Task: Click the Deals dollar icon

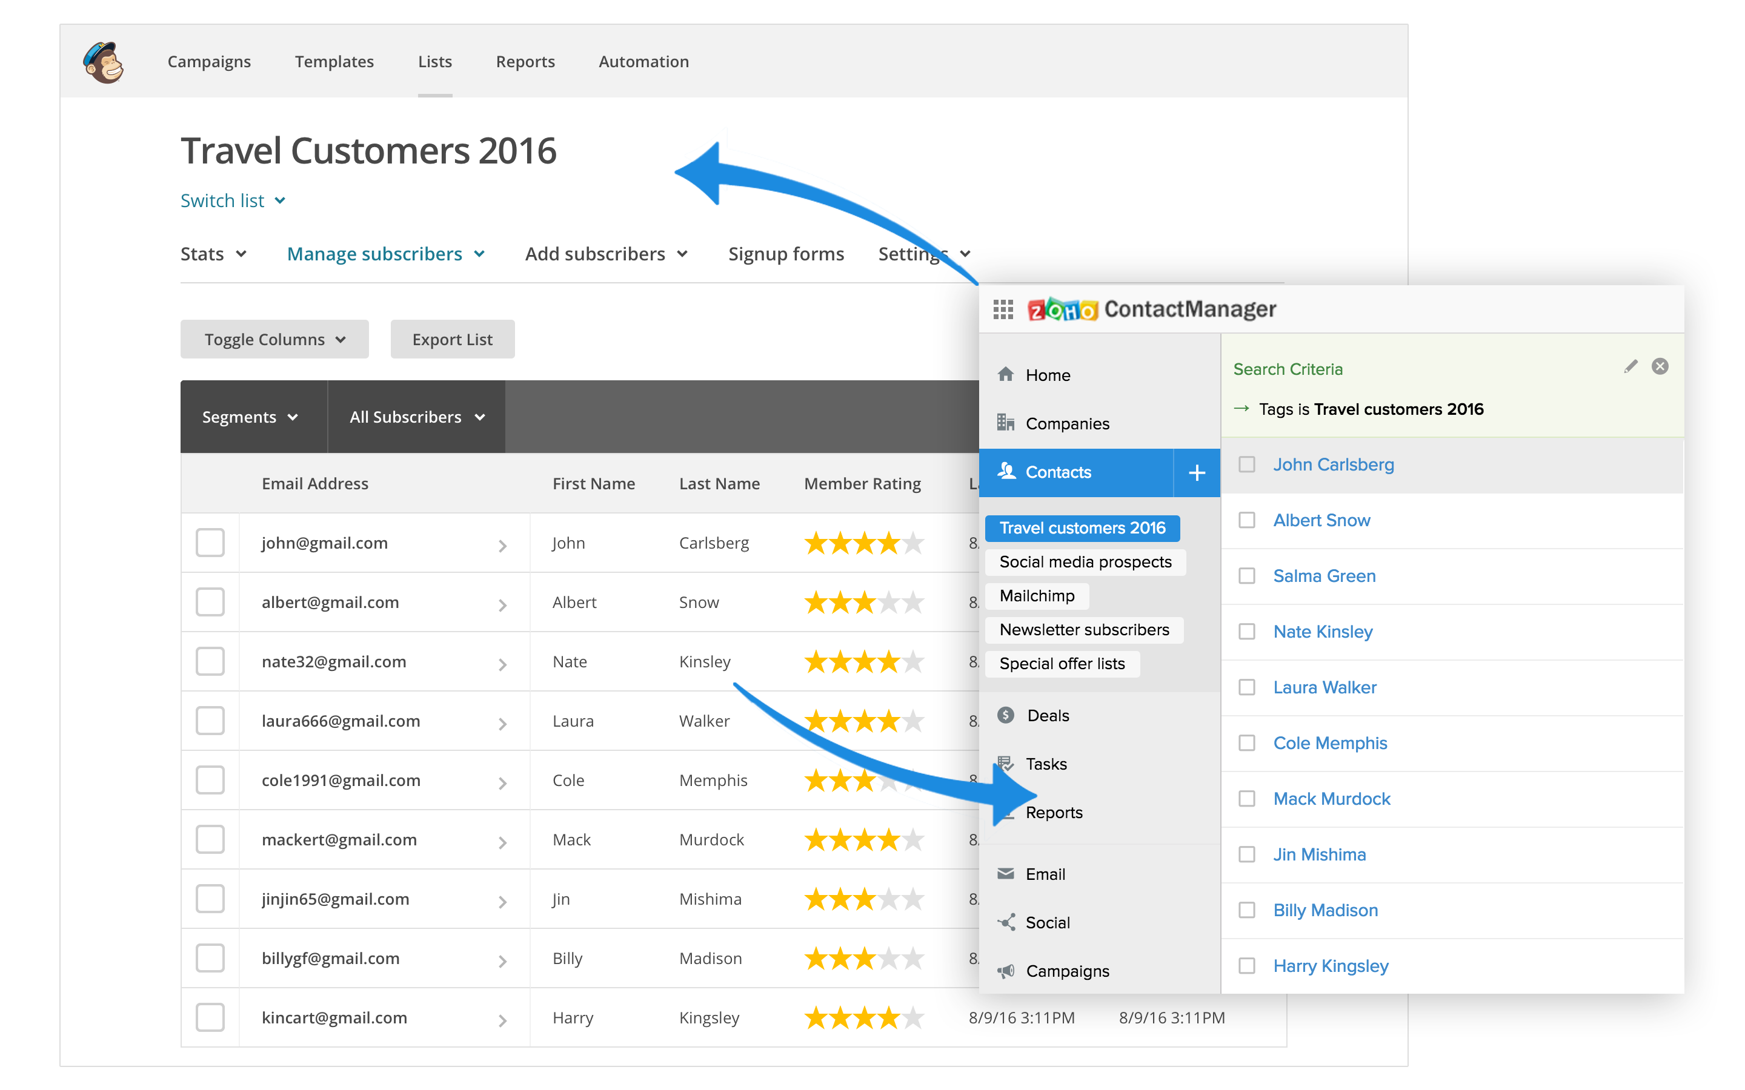Action: point(1006,715)
